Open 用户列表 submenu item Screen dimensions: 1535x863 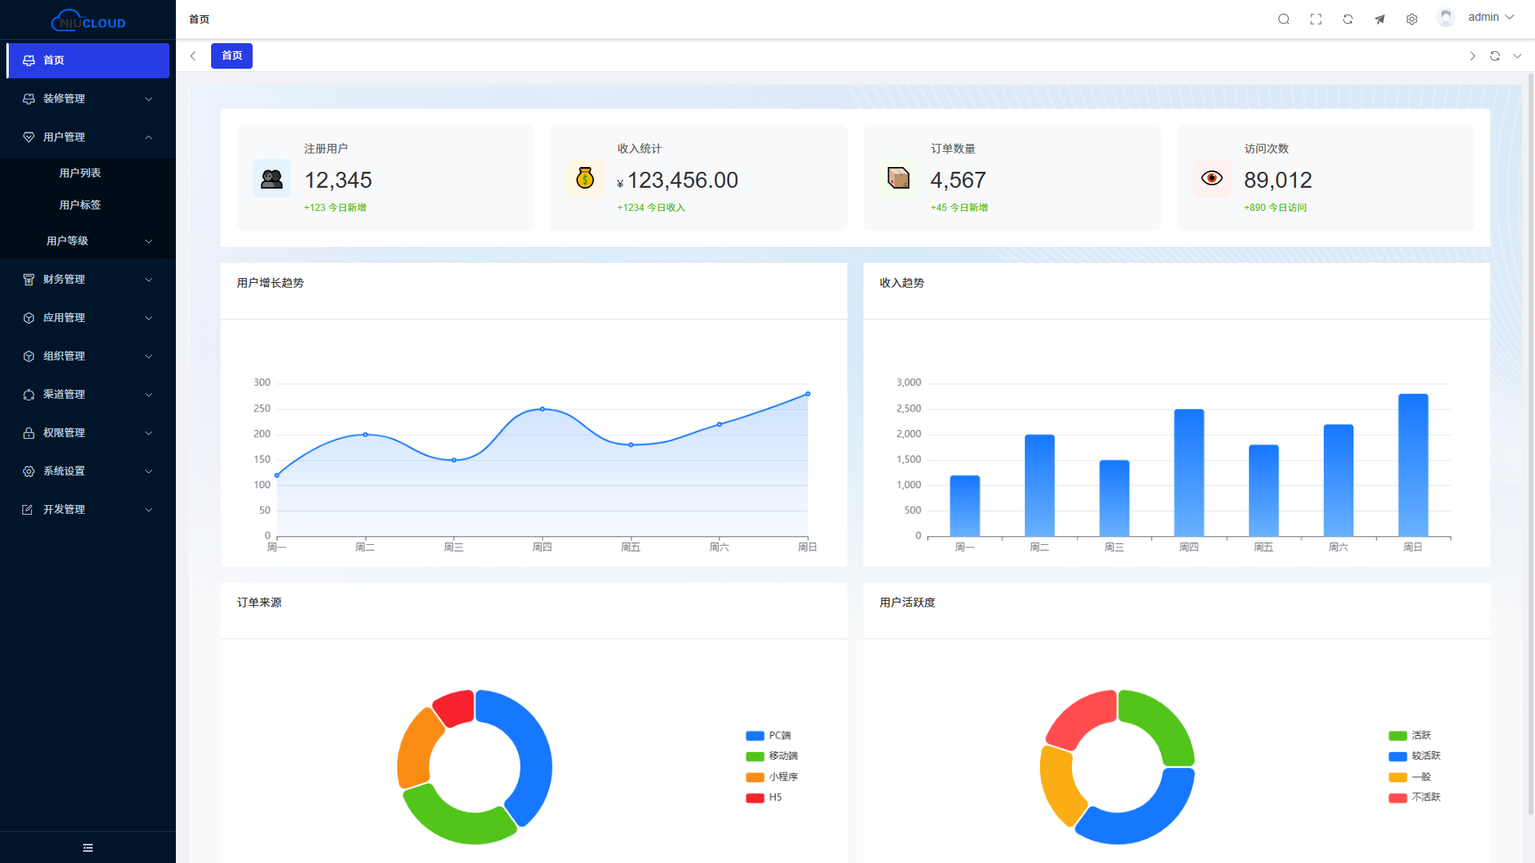(x=80, y=173)
